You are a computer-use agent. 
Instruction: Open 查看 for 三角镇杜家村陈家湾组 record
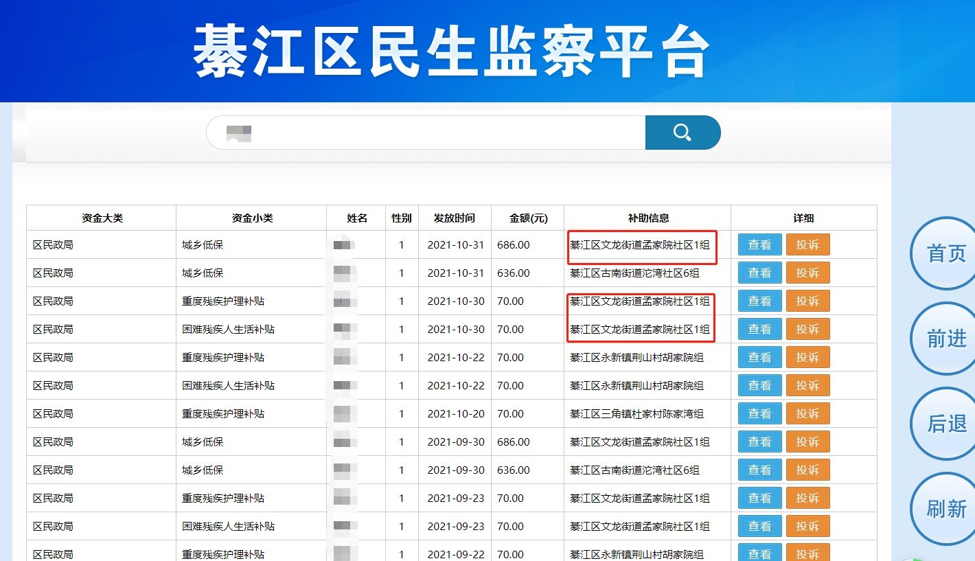pyautogui.click(x=759, y=413)
